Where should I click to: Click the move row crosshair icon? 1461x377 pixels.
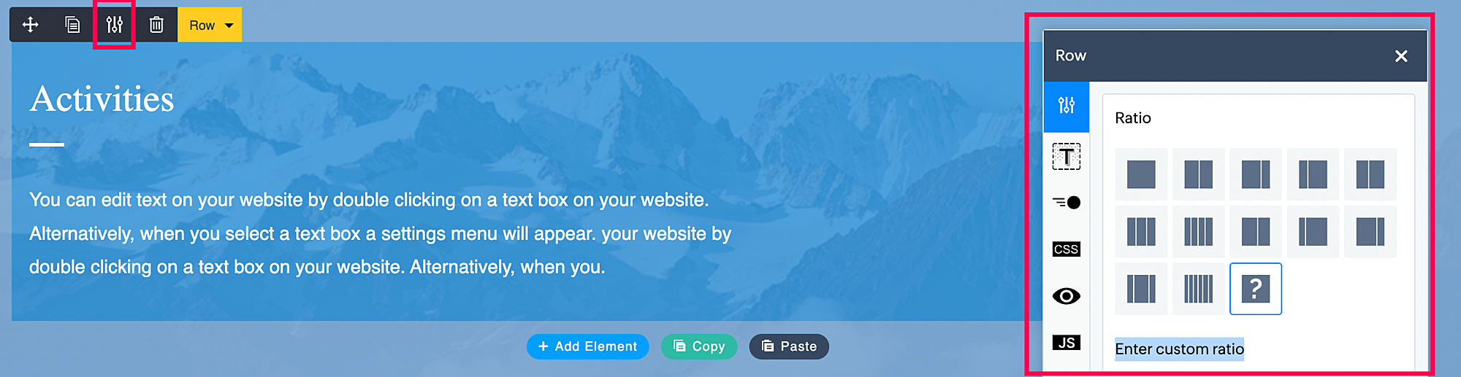coord(31,25)
